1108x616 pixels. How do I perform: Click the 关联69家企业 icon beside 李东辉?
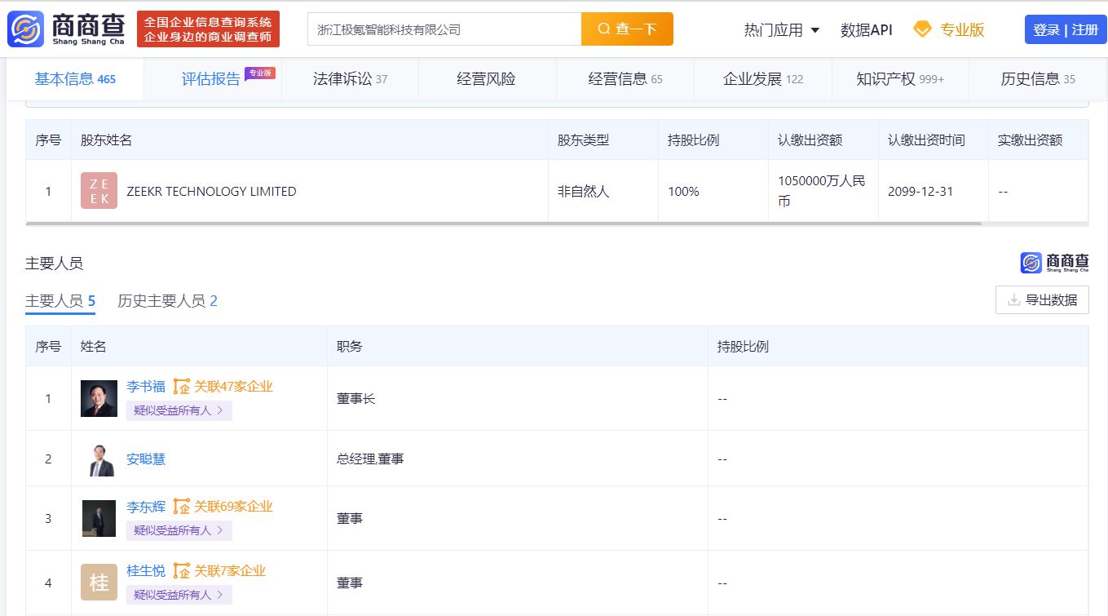[181, 507]
